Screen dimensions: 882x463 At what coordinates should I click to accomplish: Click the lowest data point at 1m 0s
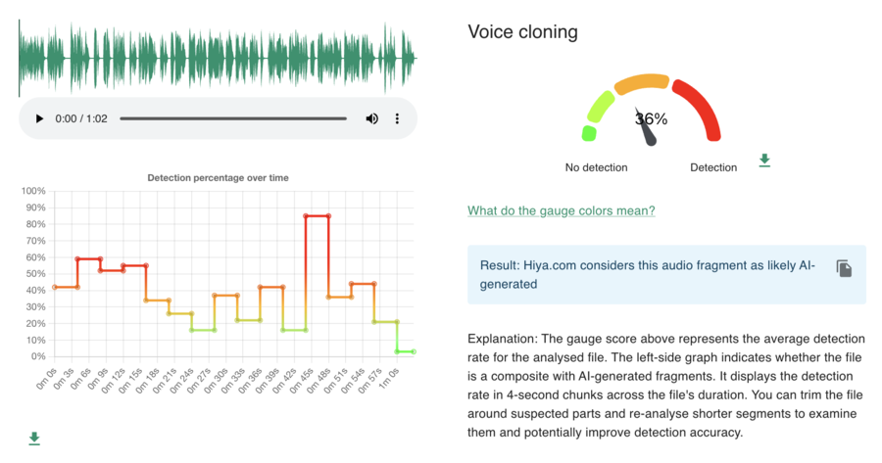(398, 351)
